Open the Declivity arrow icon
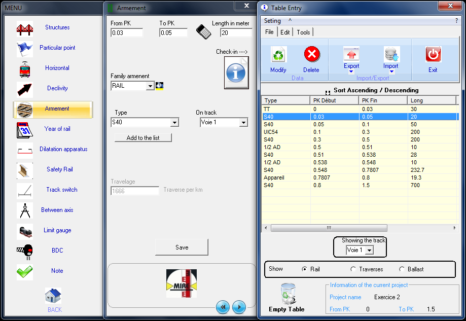The height and width of the screenshot is (321, 466). point(24,89)
